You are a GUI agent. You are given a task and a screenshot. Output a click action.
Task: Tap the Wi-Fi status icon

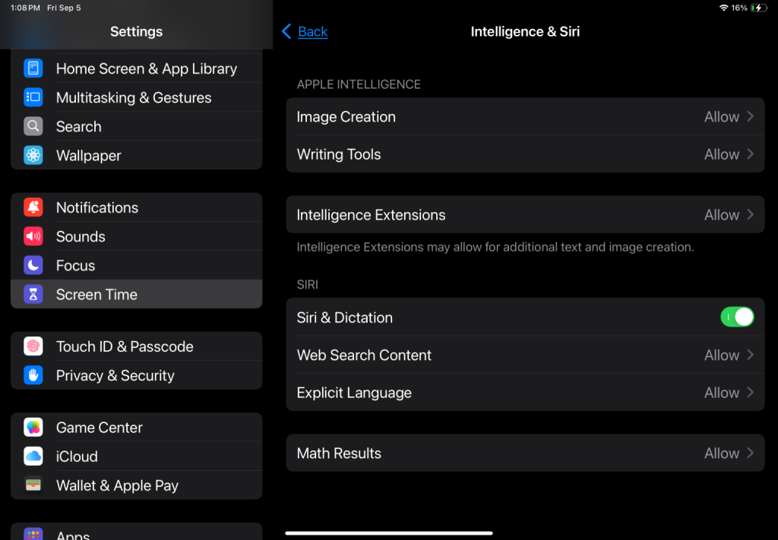tap(723, 8)
